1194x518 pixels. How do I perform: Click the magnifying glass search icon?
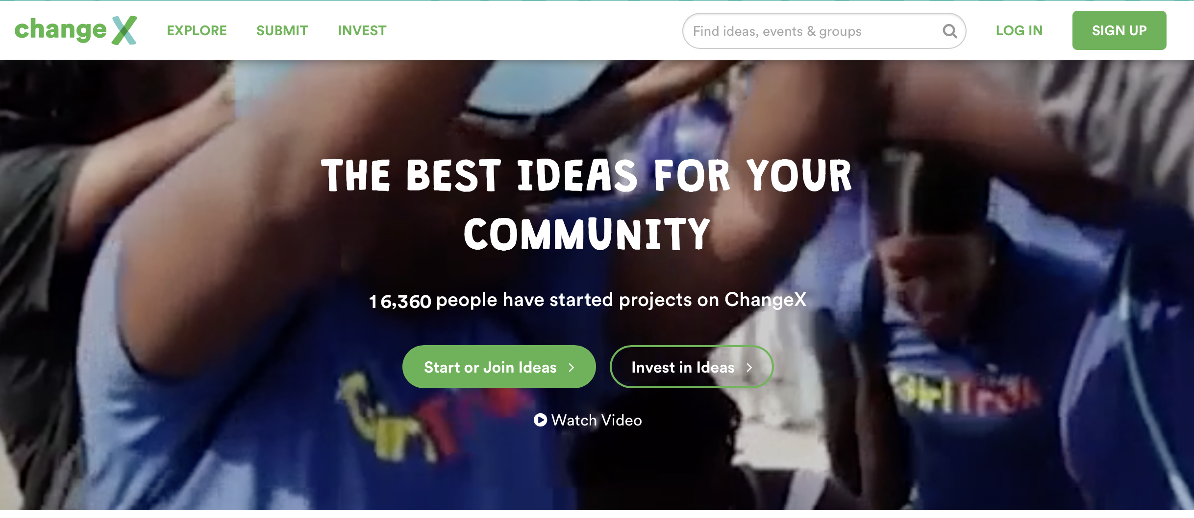click(x=949, y=31)
